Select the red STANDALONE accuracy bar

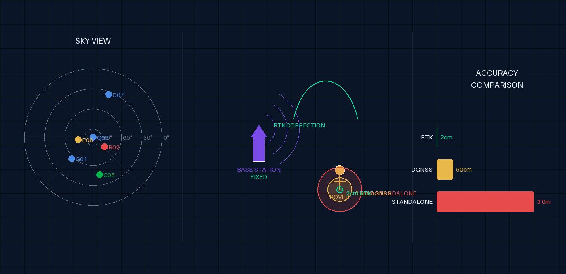coord(485,201)
